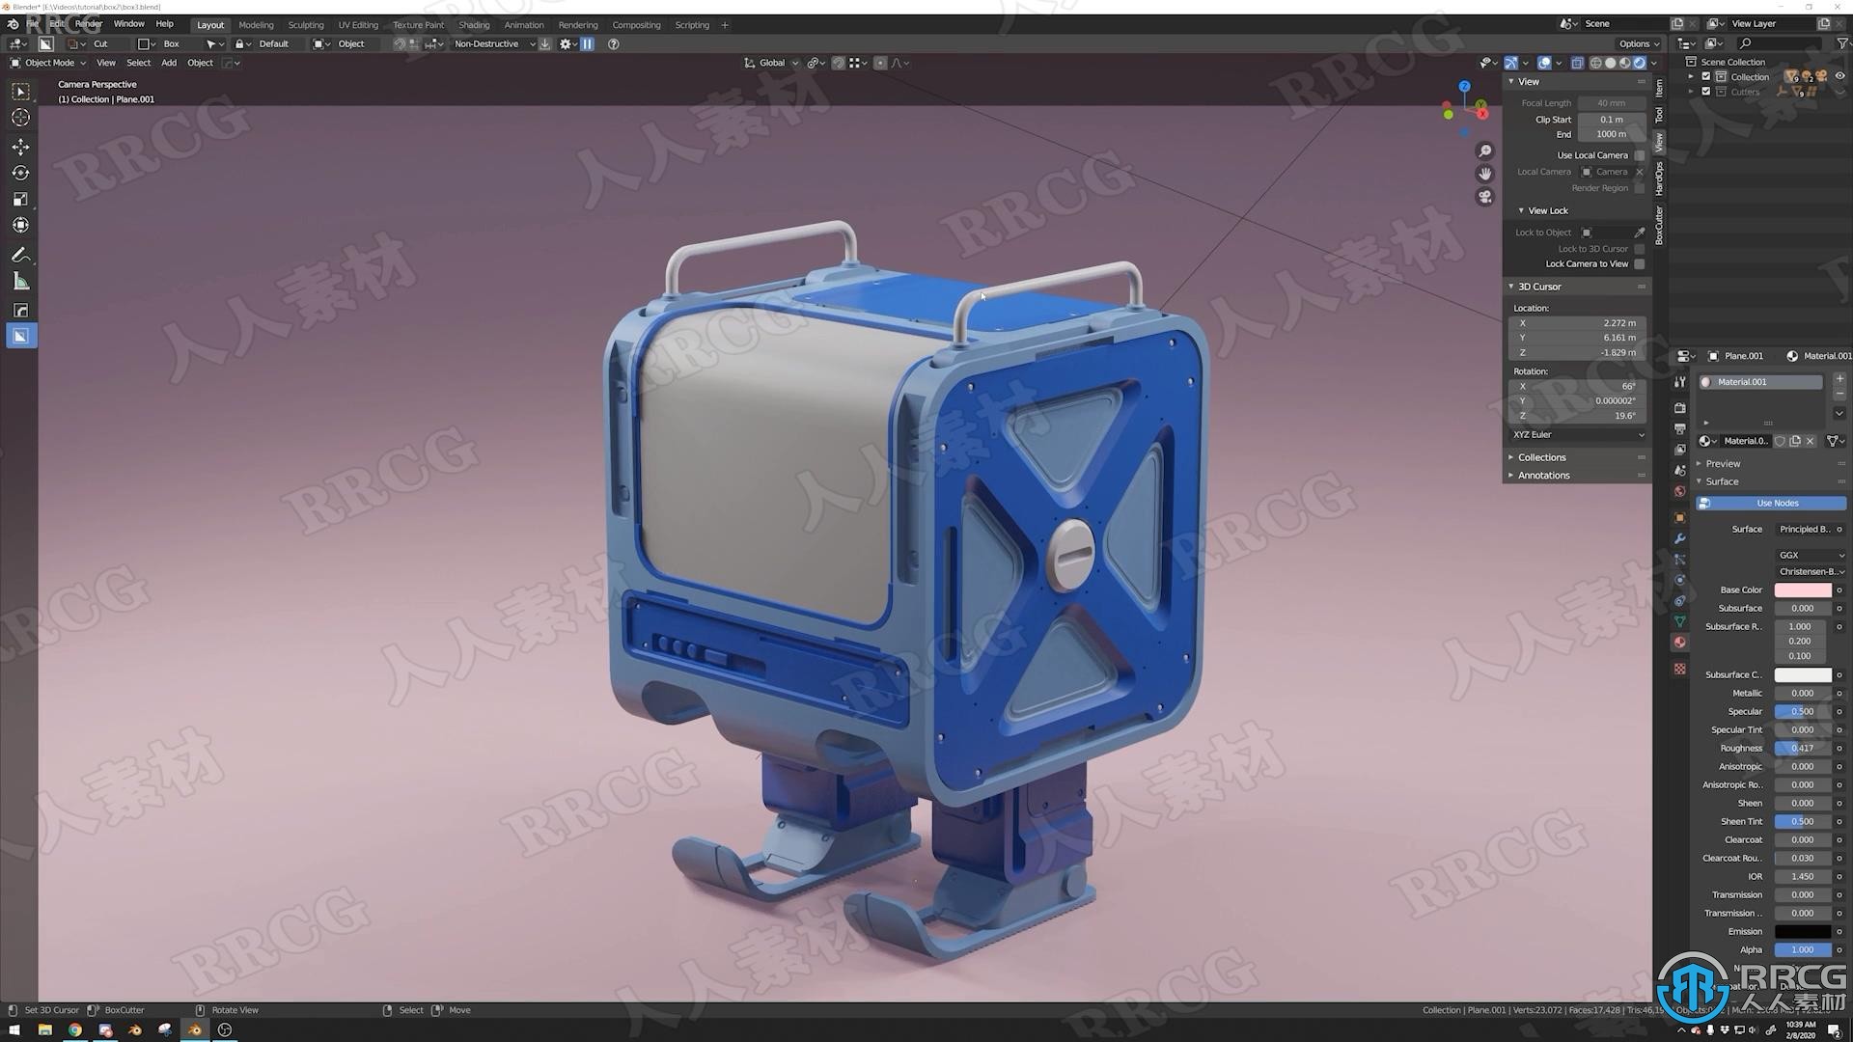Click the Proportional Editing icon

[884, 63]
